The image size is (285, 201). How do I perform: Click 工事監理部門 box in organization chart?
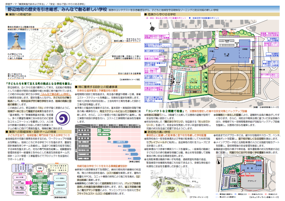pyautogui.click(x=60, y=185)
